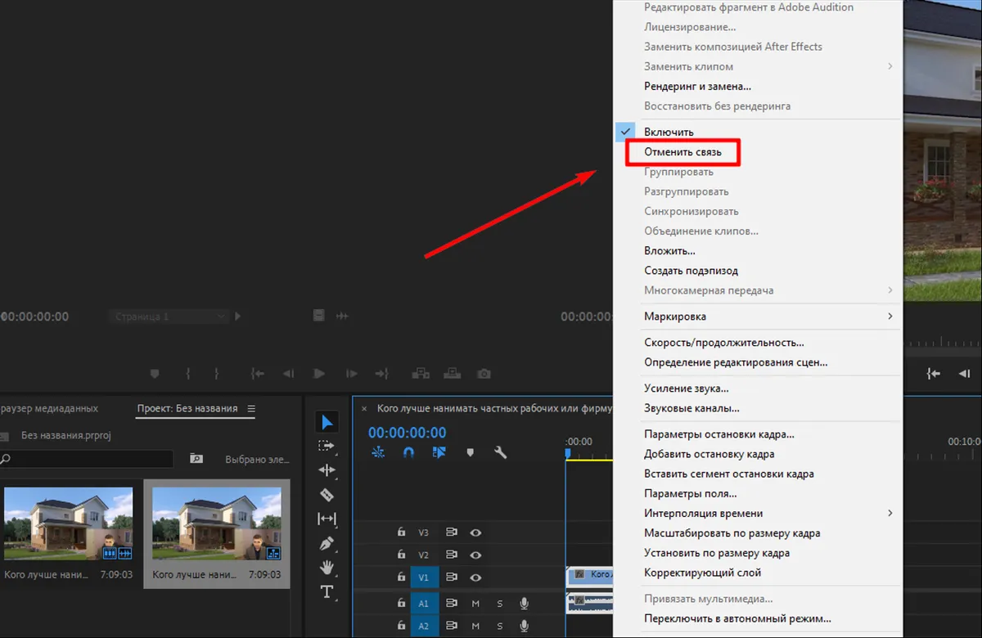Toggle lock on the V3 track
Viewport: 982px width, 638px height.
(401, 532)
